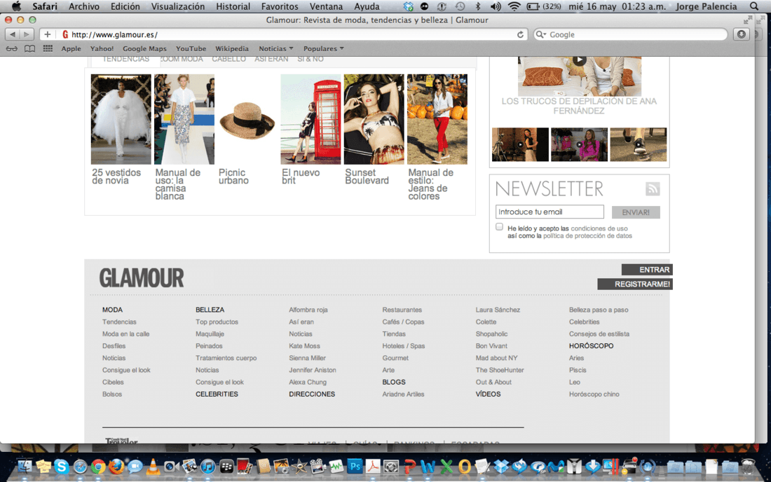Launch PowerPoint from the Dock
This screenshot has width=771, height=482.
point(409,467)
